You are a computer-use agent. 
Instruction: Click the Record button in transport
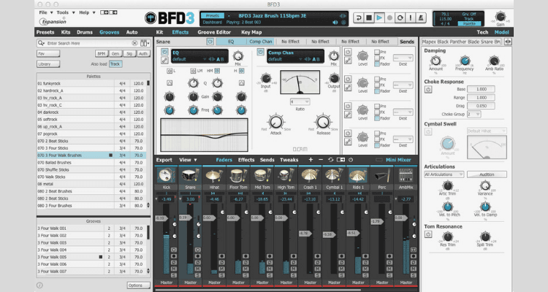389,18
